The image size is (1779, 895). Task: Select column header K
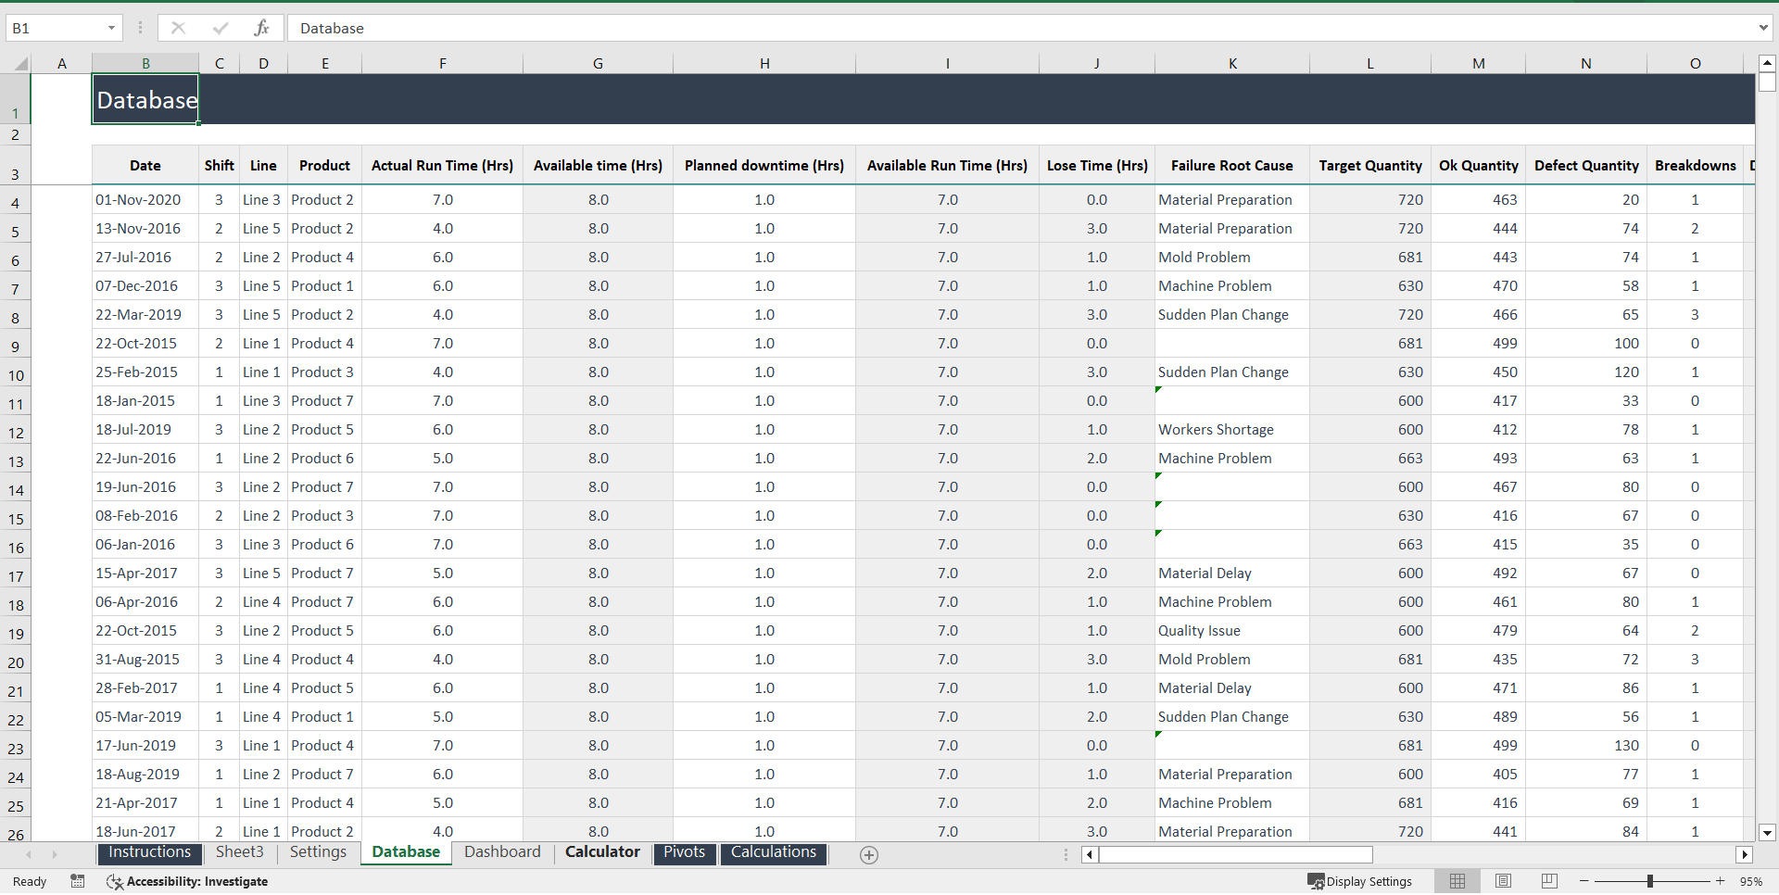click(x=1232, y=63)
